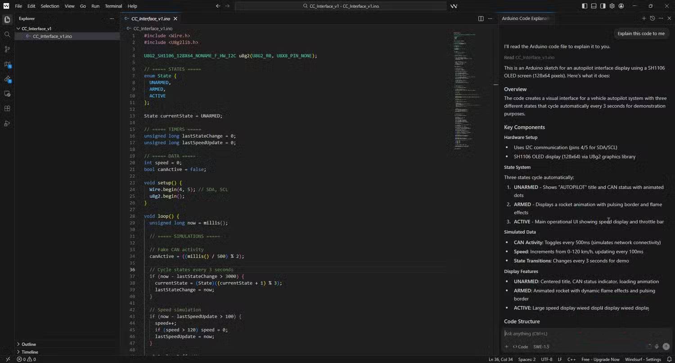The image size is (675, 363).
Task: Change Spaces: 2 indentation setting
Action: click(x=527, y=359)
